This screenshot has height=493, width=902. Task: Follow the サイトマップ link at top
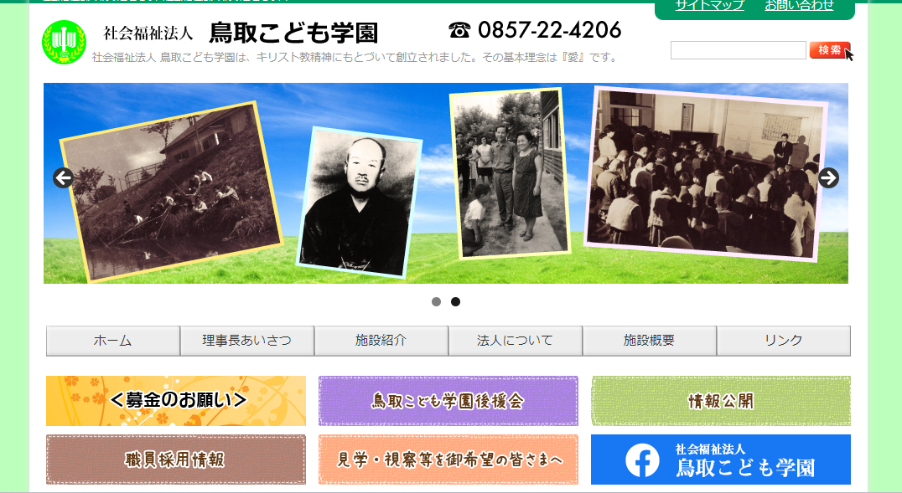point(709,6)
